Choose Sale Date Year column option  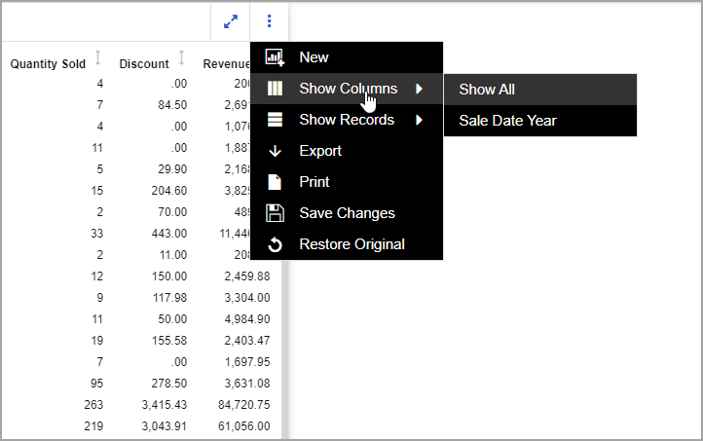tap(507, 121)
